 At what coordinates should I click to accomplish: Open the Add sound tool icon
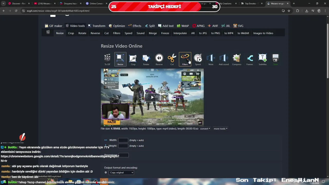224,59
